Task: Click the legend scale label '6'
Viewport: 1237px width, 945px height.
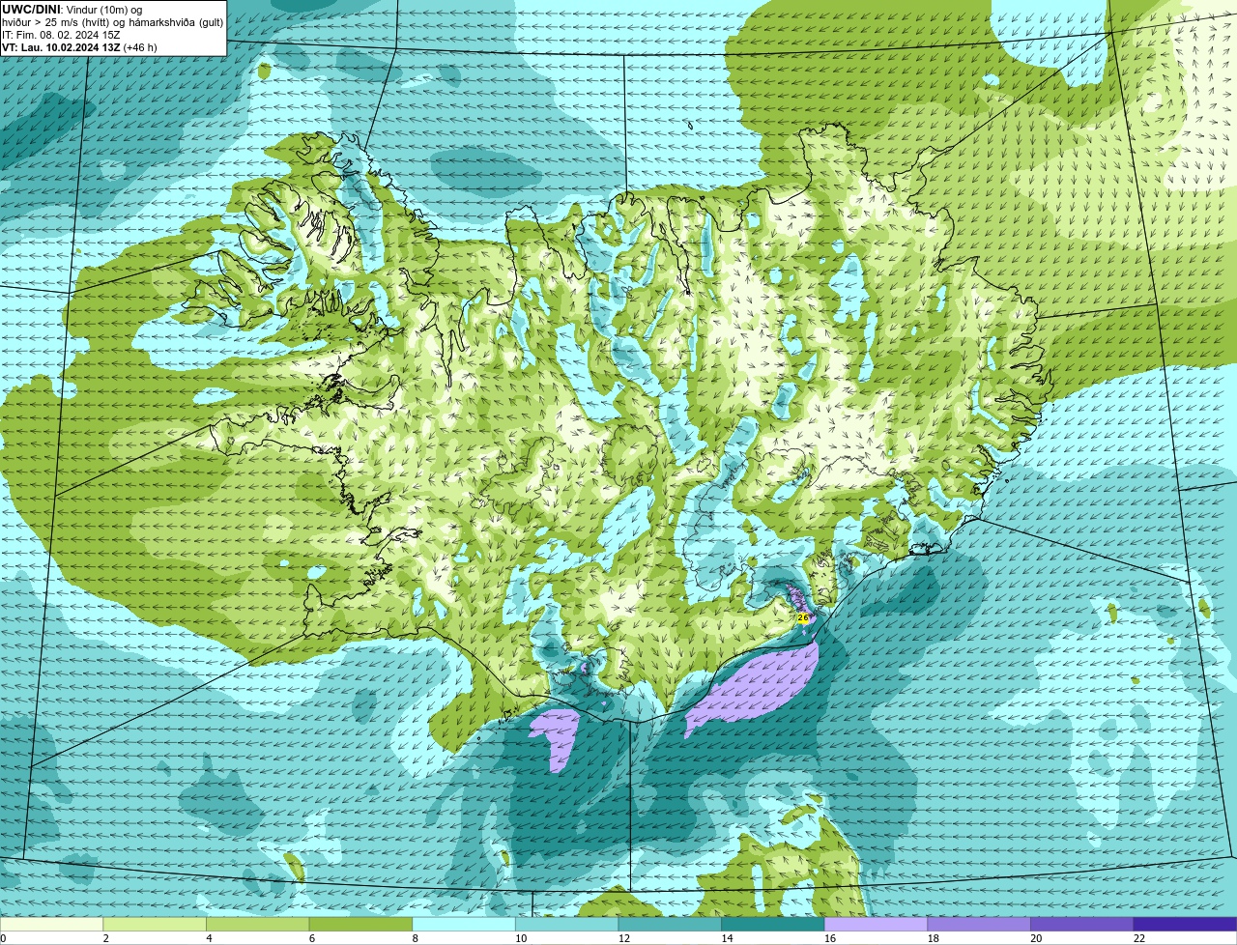Action: (312, 938)
